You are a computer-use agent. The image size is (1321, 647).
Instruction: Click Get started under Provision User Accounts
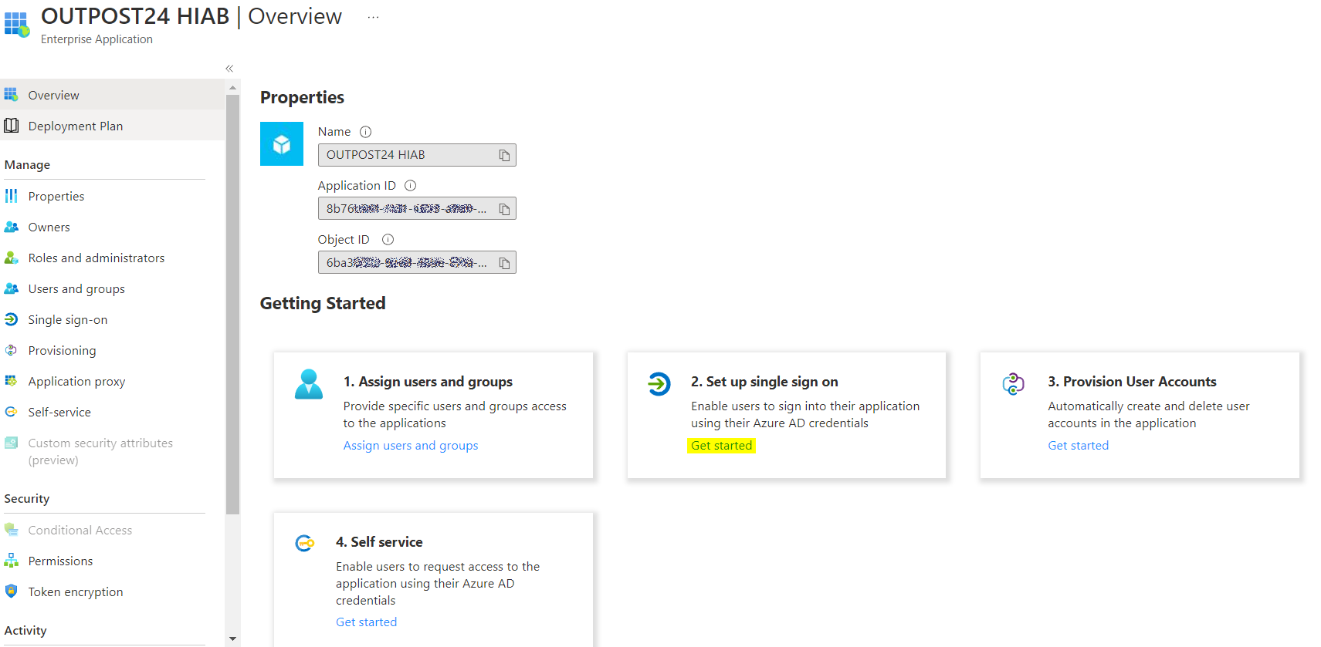pos(1078,446)
